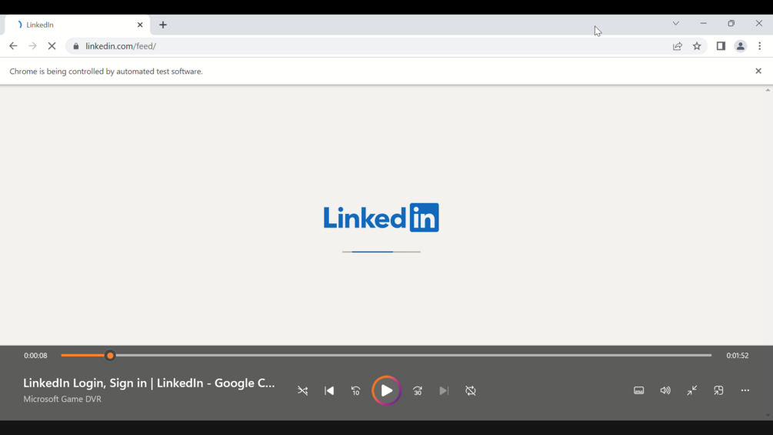Expand the tab search chevron
The height and width of the screenshot is (435, 773).
pyautogui.click(x=676, y=23)
